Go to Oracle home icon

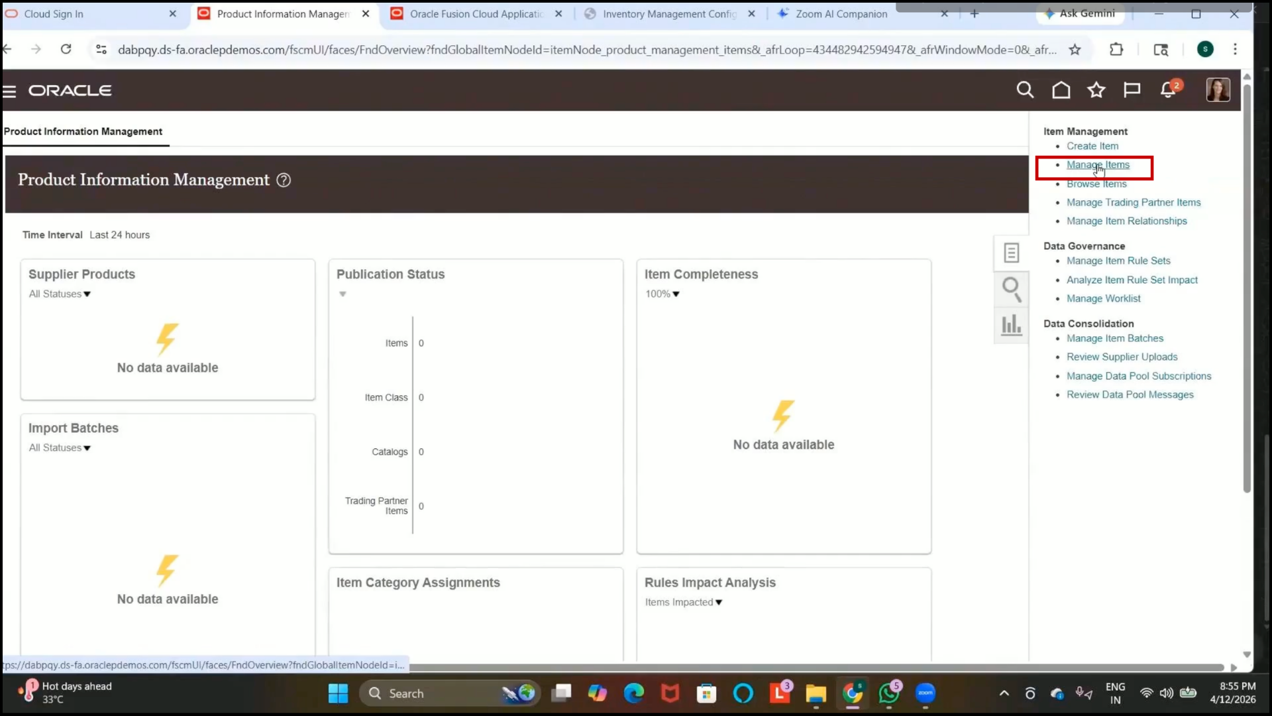1061,89
